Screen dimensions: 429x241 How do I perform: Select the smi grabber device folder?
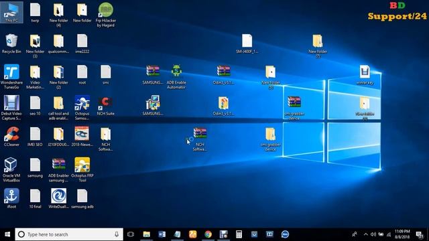pyautogui.click(x=270, y=139)
